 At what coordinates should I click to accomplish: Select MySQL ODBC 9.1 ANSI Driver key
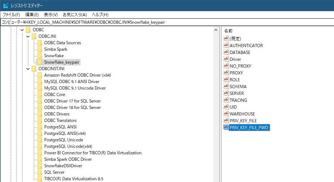pyautogui.click(x=72, y=82)
